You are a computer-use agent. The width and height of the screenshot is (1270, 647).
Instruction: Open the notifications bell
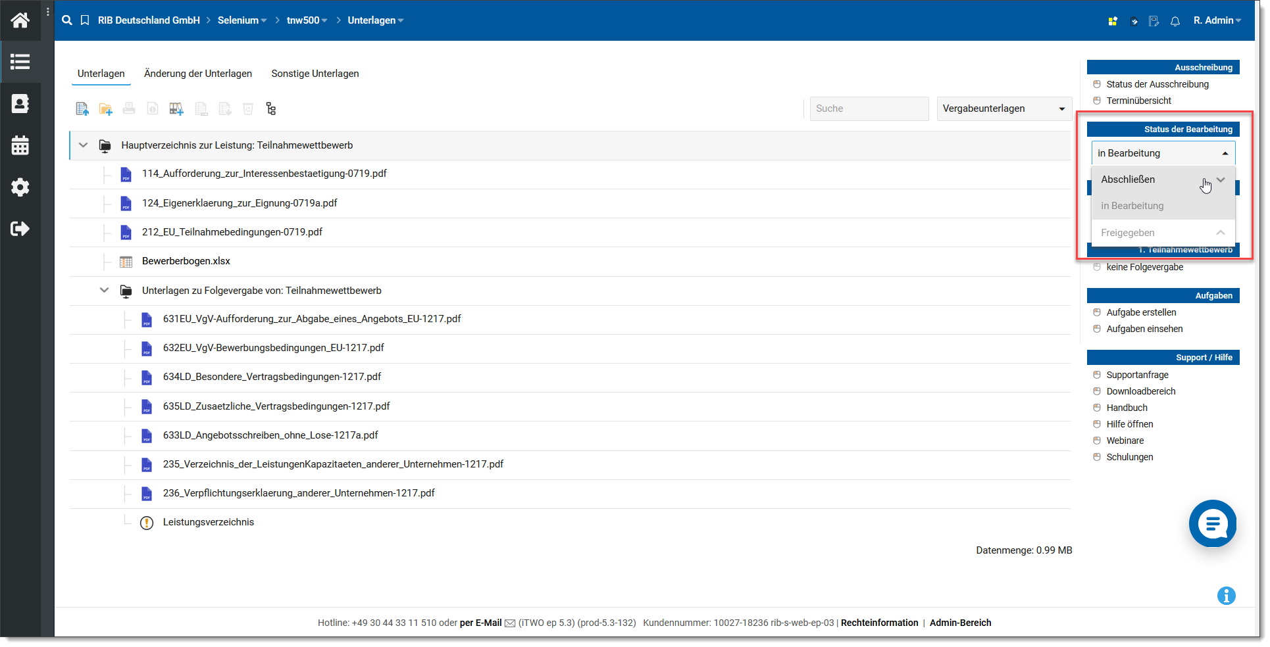pyautogui.click(x=1175, y=21)
